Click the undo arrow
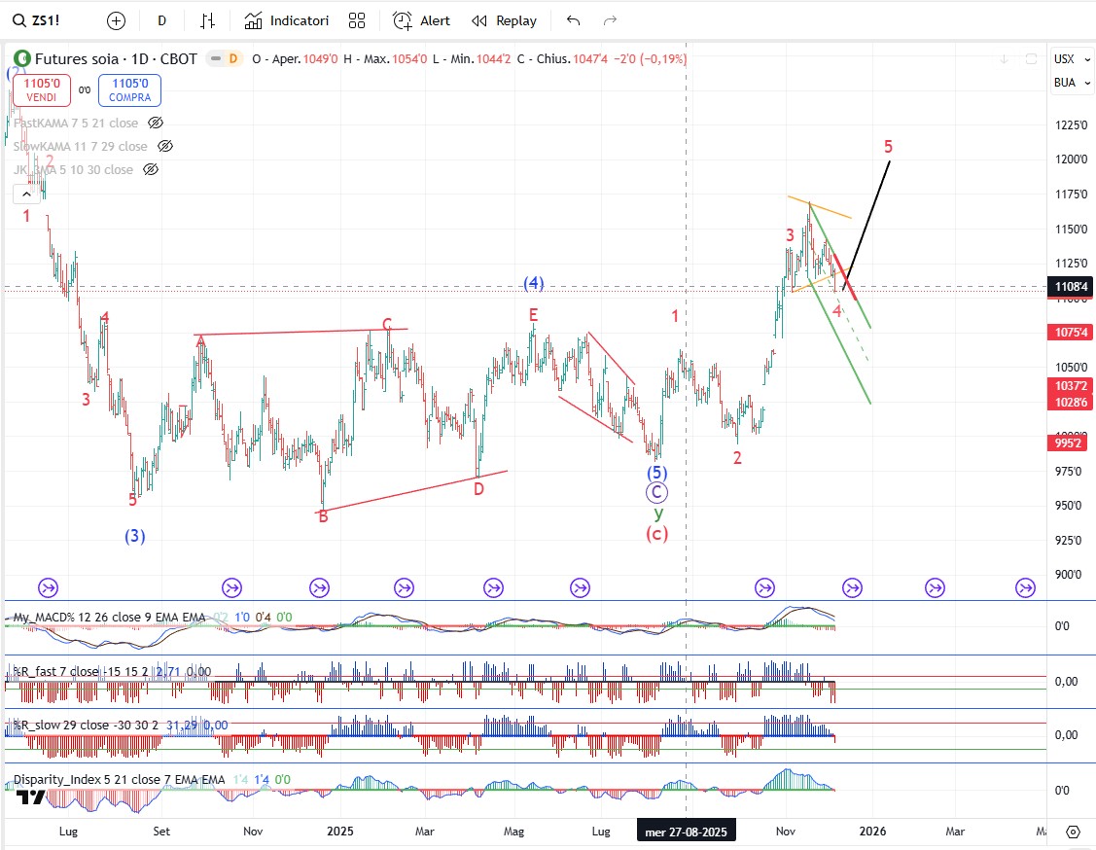Viewport: 1096px width, 850px height. 573,20
